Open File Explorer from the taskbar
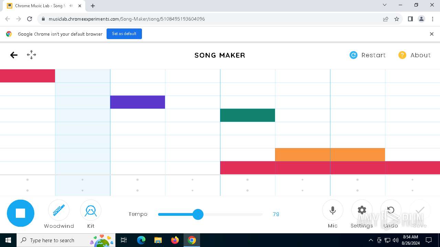This screenshot has width=440, height=247. [158, 240]
